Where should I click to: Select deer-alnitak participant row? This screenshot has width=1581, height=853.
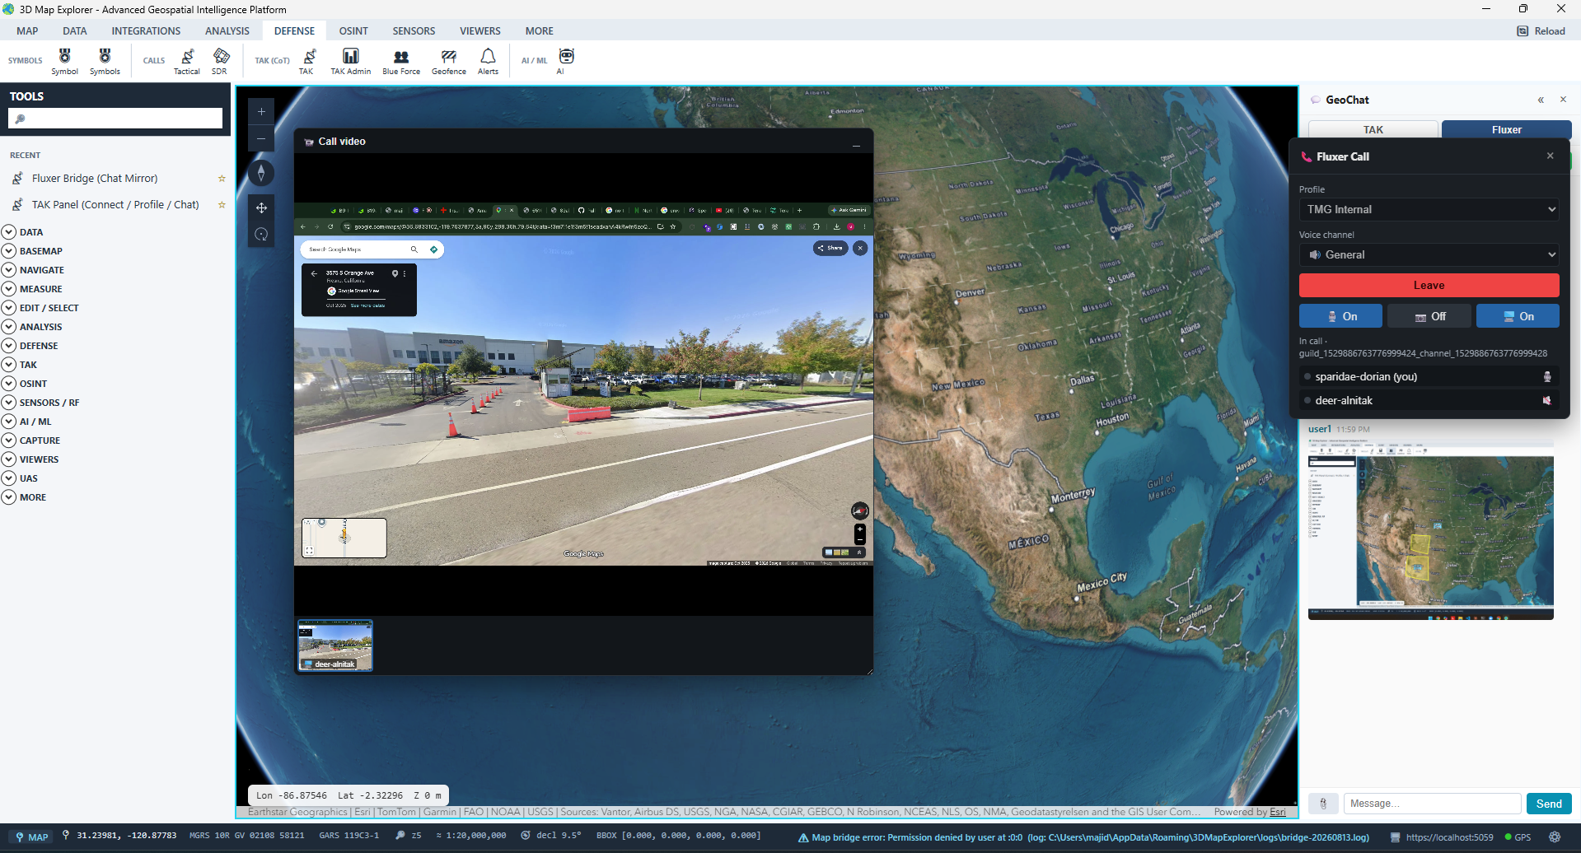click(x=1429, y=401)
